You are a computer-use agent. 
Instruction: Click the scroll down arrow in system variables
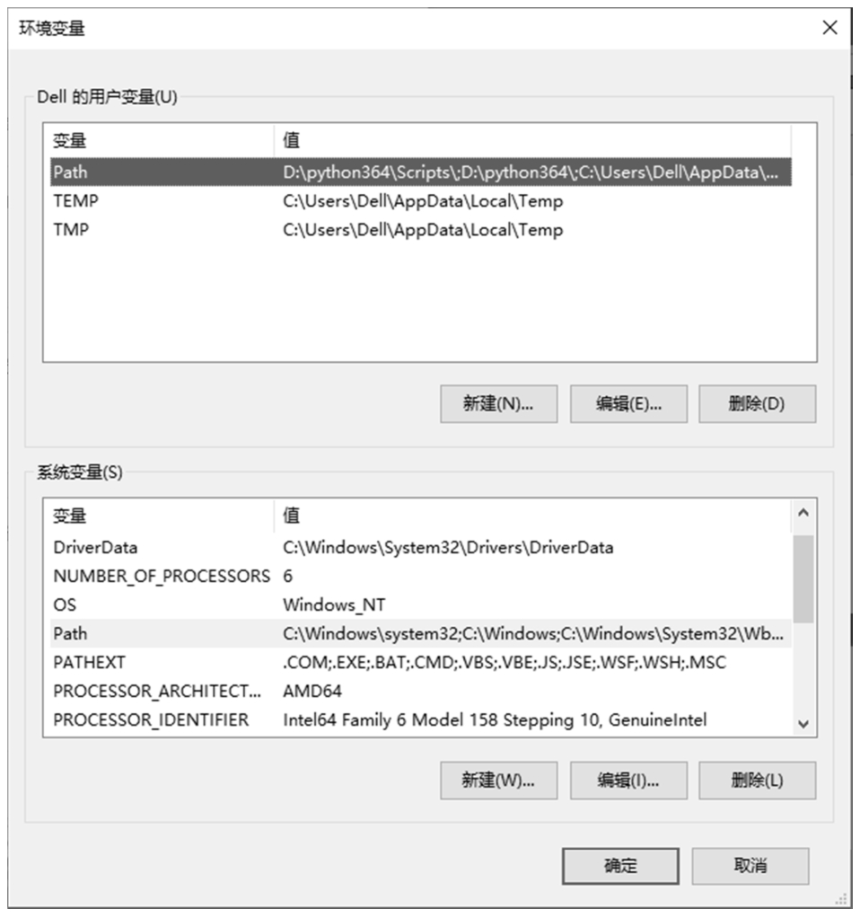803,724
